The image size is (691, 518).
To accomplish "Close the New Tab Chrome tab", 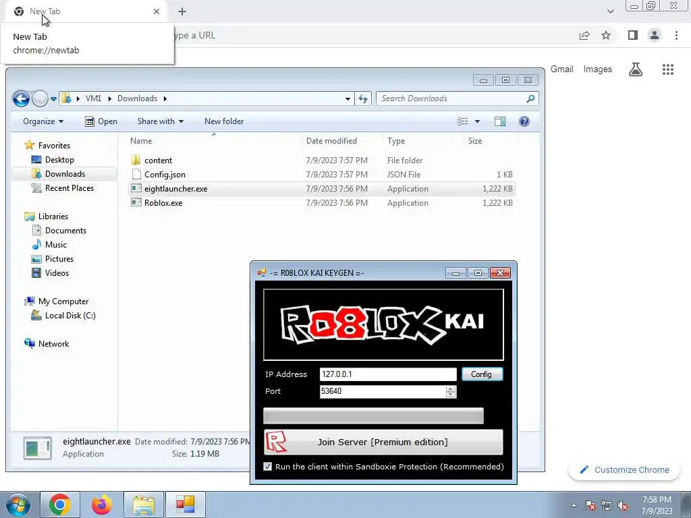I will point(157,11).
